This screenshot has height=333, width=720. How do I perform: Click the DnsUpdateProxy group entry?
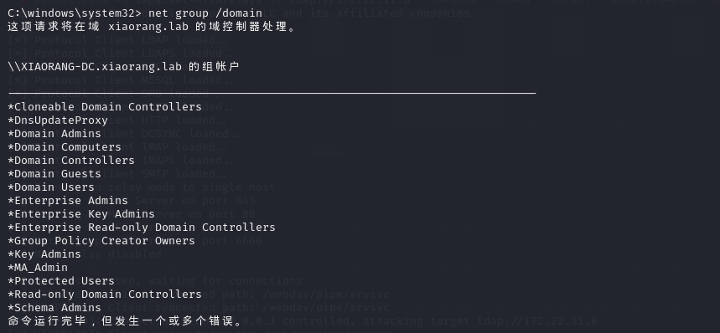coord(58,120)
